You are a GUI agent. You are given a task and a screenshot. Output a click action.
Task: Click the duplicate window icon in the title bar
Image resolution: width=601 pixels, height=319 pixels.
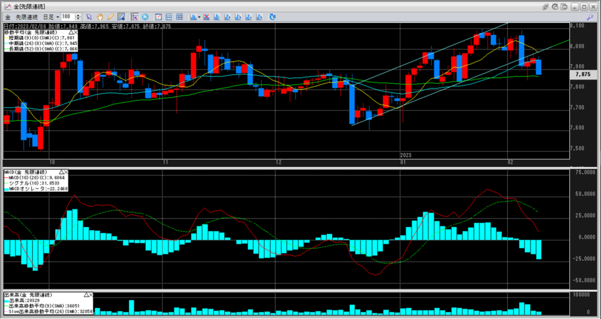coord(564,6)
